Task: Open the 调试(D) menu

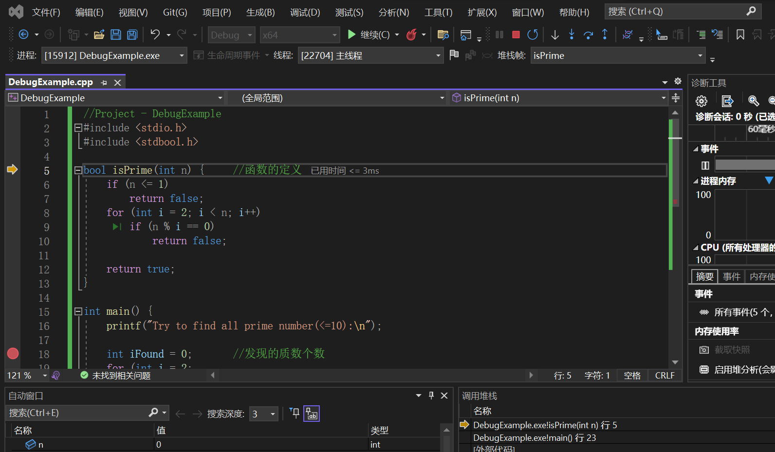Action: (305, 12)
